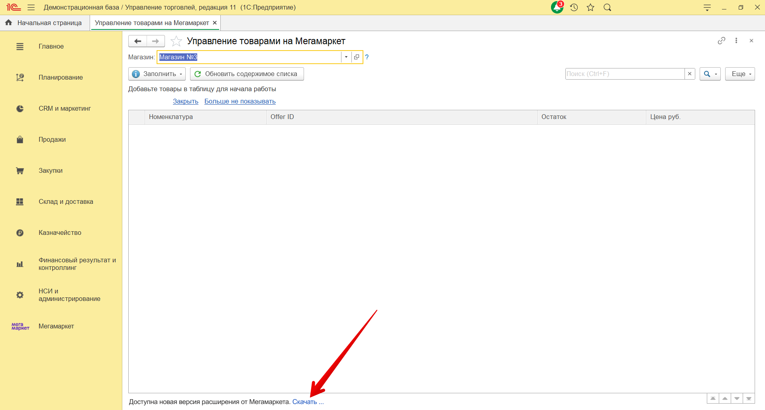The width and height of the screenshot is (765, 410).
Task: Open the 1C main menu hamburger icon
Action: [x=31, y=8]
